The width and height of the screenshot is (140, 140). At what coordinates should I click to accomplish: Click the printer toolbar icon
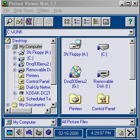(x=39, y=22)
